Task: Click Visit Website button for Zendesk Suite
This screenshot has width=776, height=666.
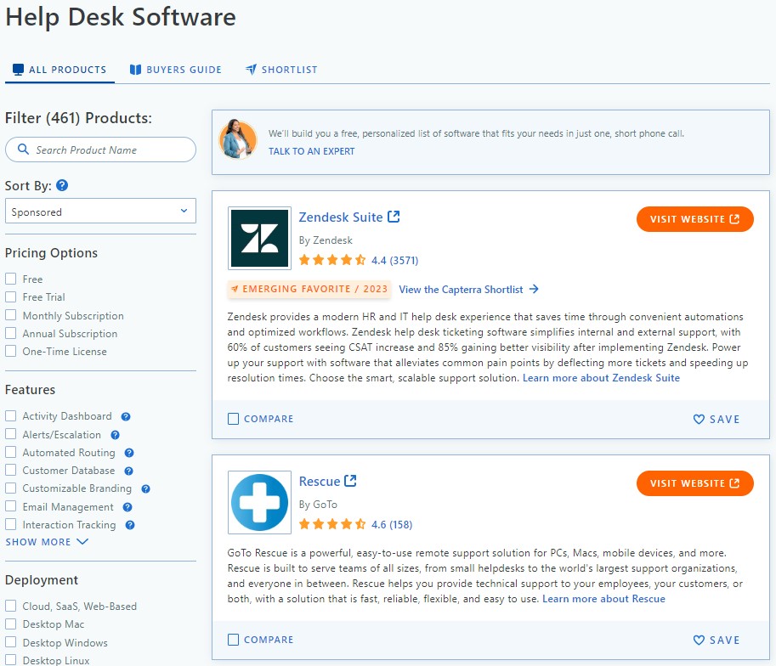Action: [694, 219]
